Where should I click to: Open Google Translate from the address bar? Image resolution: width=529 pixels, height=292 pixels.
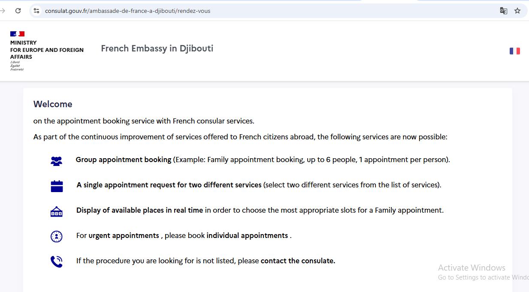click(503, 11)
